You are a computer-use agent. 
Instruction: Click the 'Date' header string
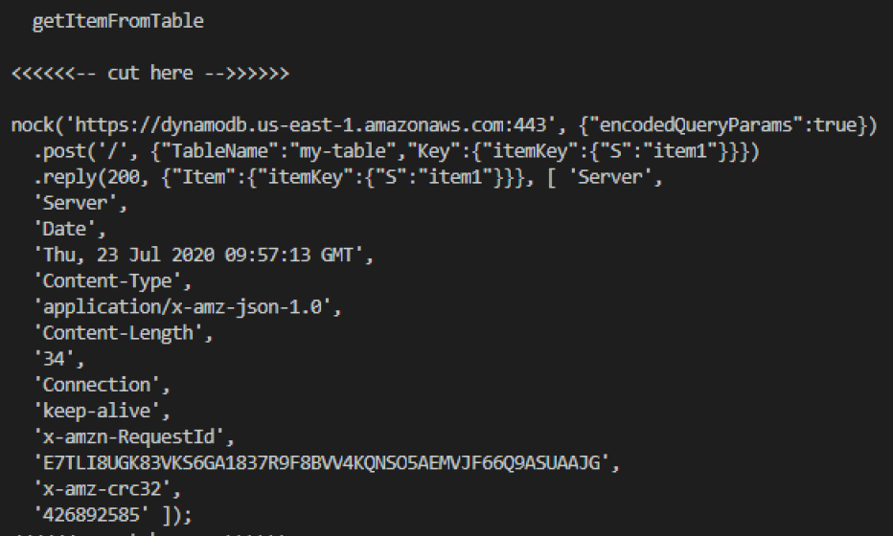(x=70, y=230)
